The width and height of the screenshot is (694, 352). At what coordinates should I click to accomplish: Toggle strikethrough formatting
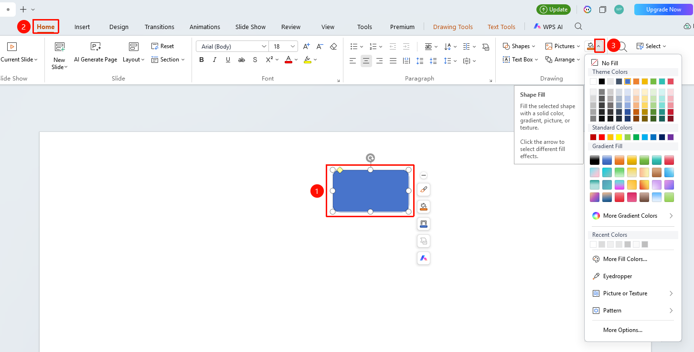tap(241, 60)
